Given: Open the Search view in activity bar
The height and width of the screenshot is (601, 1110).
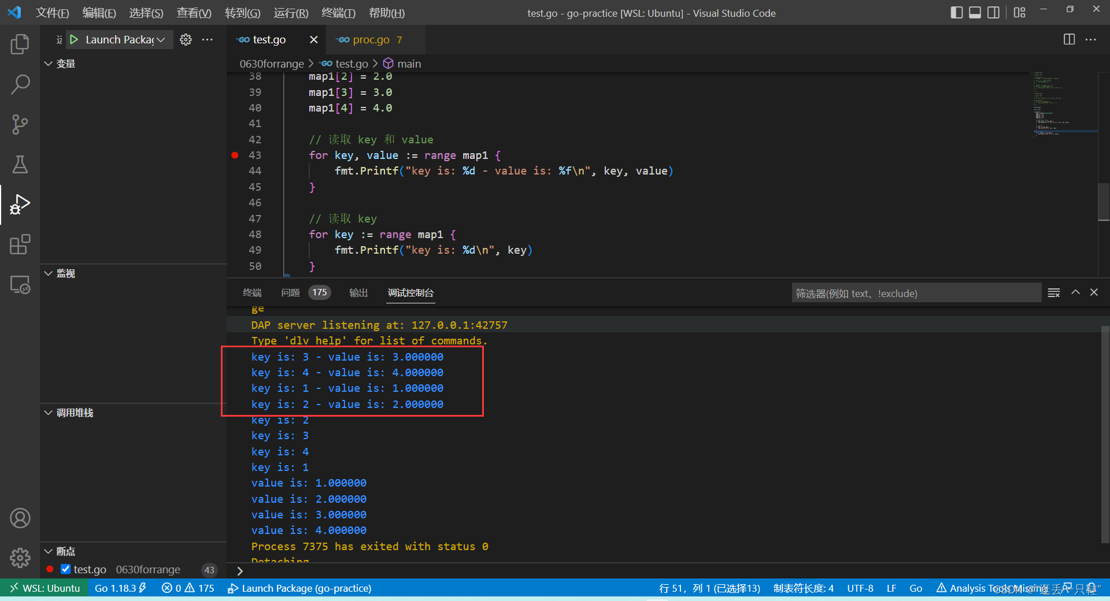Looking at the screenshot, I should pyautogui.click(x=20, y=84).
